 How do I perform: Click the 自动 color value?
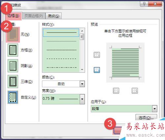tap(61, 84)
